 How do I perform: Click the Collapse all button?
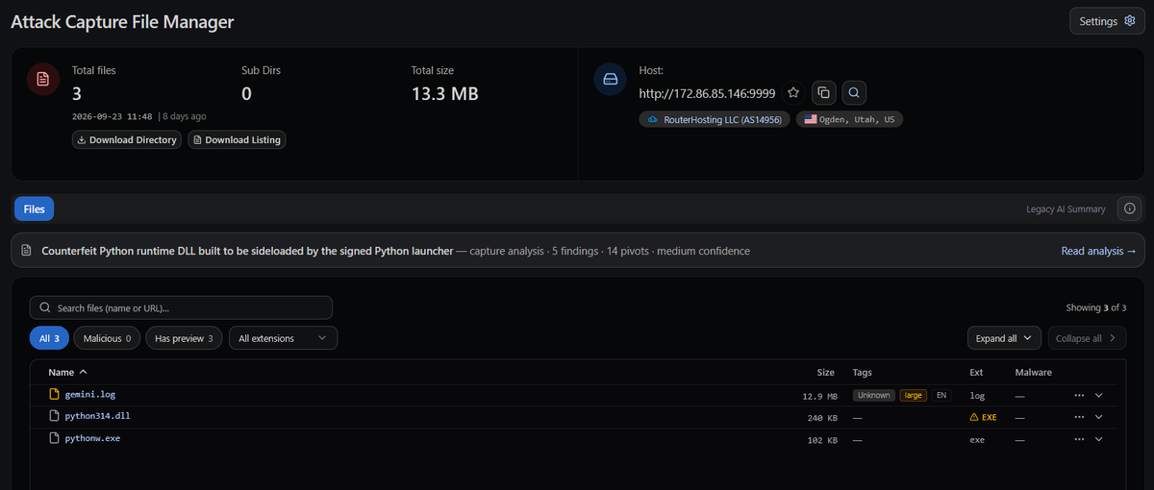pyautogui.click(x=1085, y=338)
